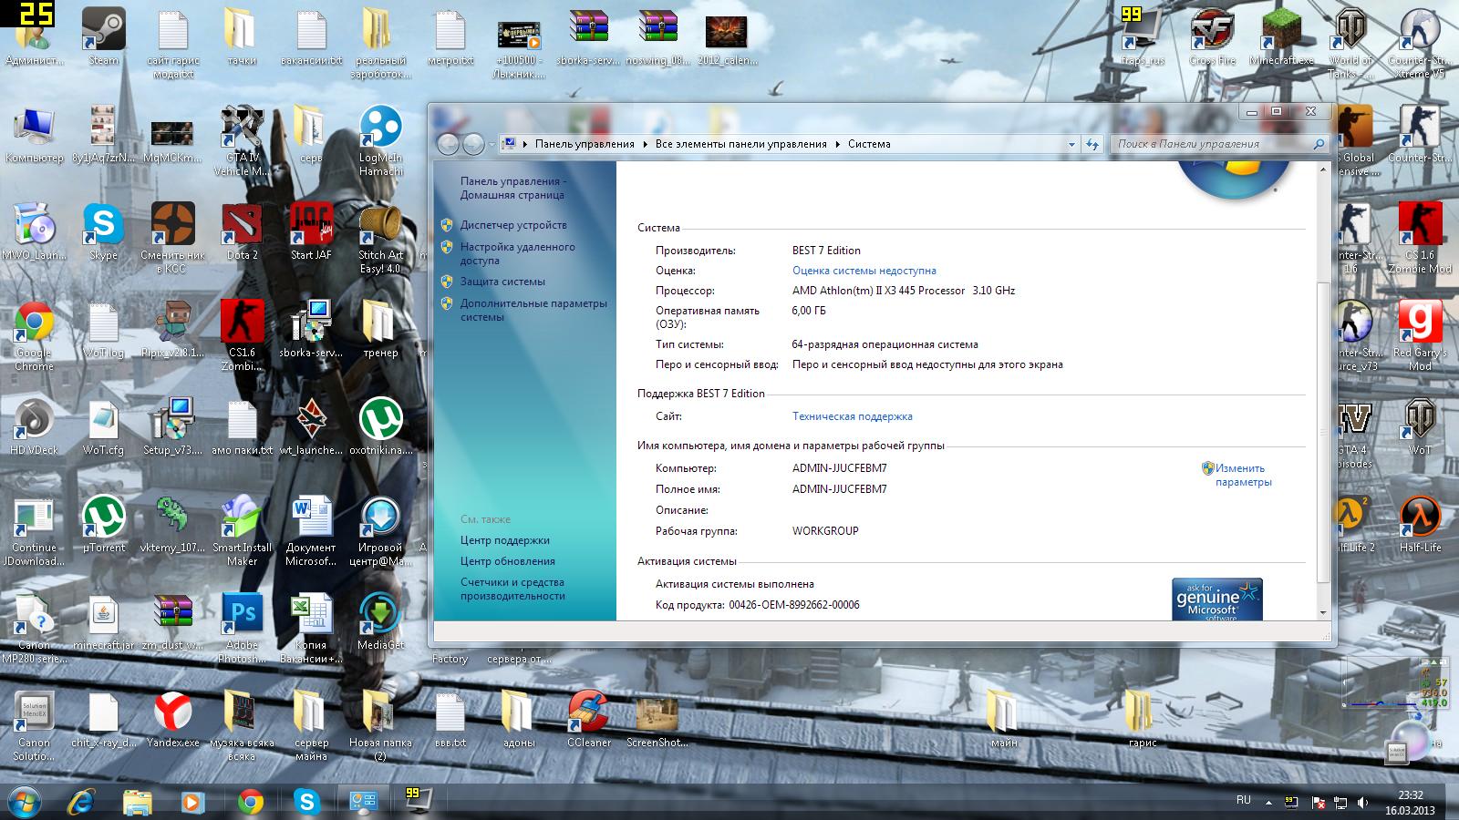Open the HD VDeck desktop shortcut
This screenshot has width=1459, height=820.
tap(34, 426)
